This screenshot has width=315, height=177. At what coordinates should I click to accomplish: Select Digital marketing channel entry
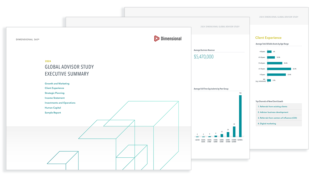[x=267, y=124]
